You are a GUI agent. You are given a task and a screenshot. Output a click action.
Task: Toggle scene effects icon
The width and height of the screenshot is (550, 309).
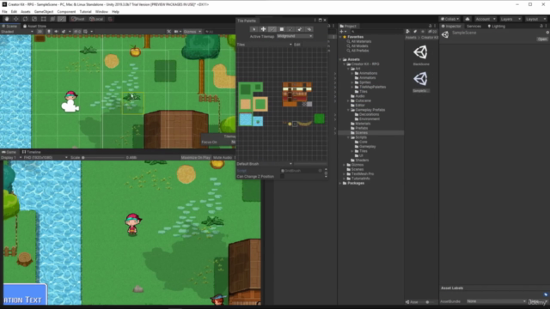64,32
